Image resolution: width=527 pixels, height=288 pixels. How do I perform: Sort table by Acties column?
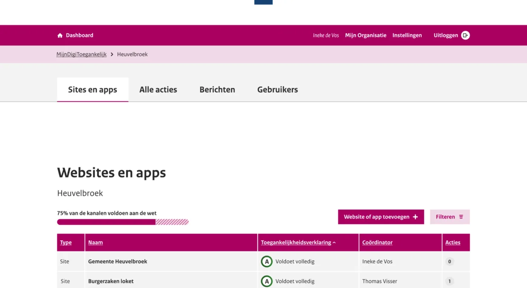[452, 242]
